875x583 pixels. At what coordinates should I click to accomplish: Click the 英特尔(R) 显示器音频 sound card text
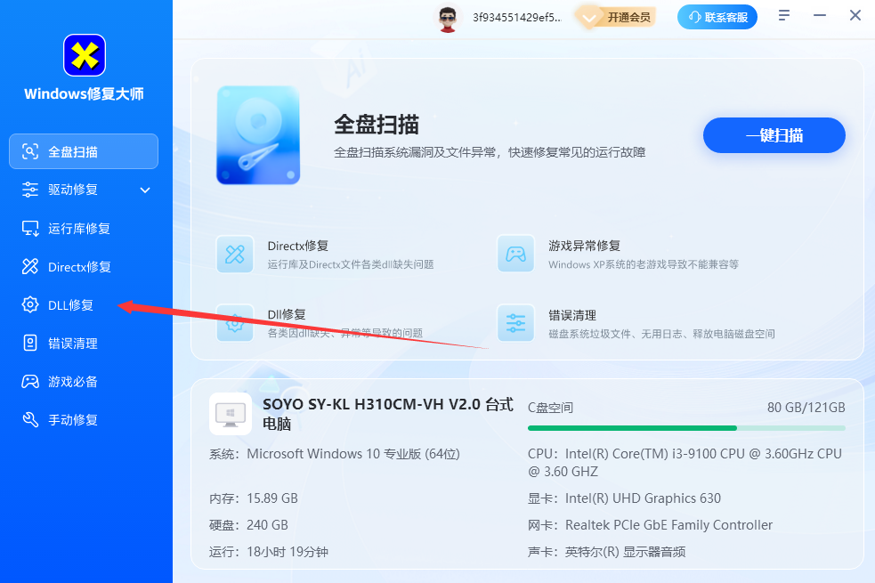tap(625, 552)
